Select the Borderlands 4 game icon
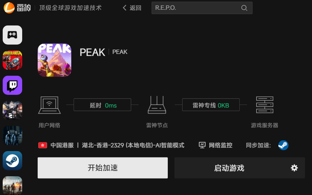 tap(12, 60)
